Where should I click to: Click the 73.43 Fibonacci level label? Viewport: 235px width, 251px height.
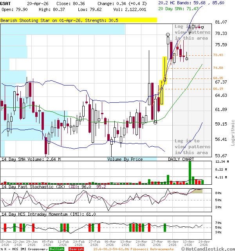218,55
